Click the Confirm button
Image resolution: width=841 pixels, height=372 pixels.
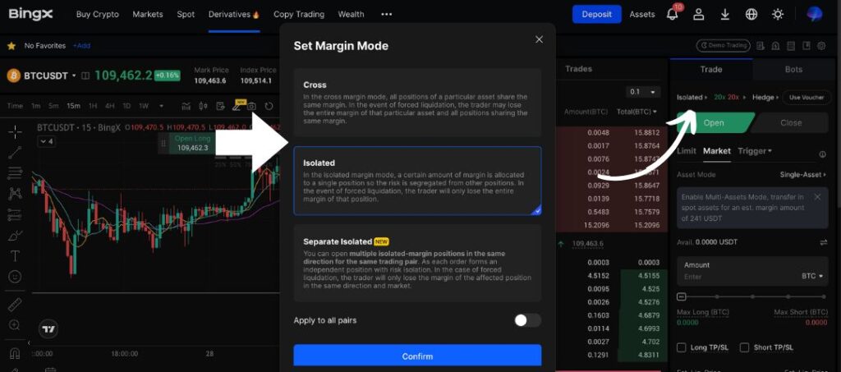[x=417, y=356]
